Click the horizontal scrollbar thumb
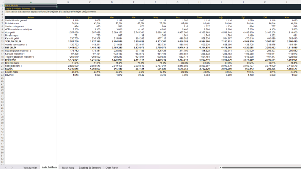This screenshot has height=169, width=301. point(262,167)
